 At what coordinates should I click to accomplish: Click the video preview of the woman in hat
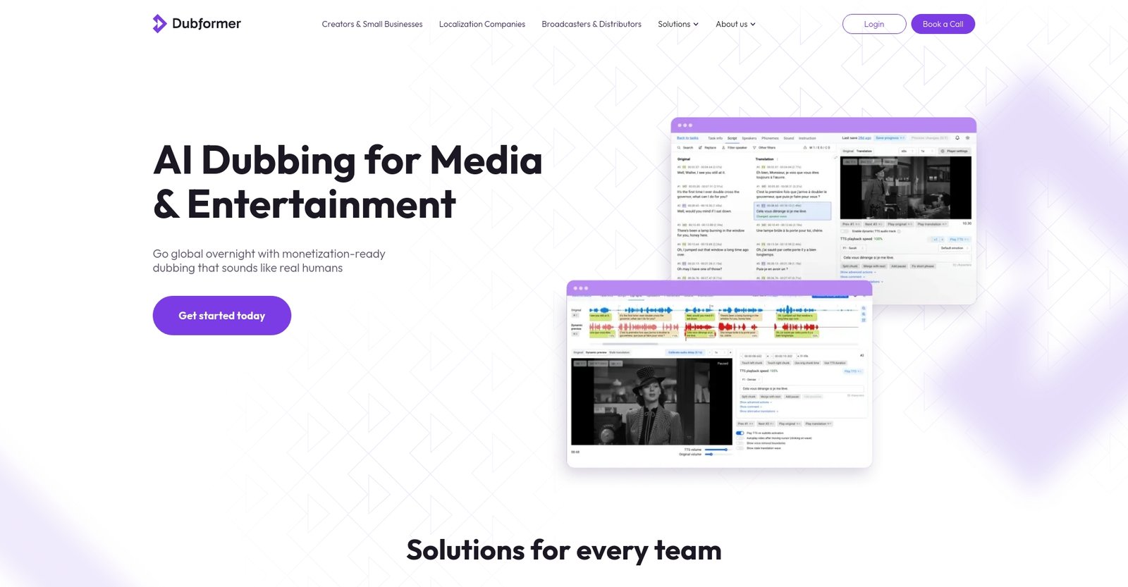(651, 402)
